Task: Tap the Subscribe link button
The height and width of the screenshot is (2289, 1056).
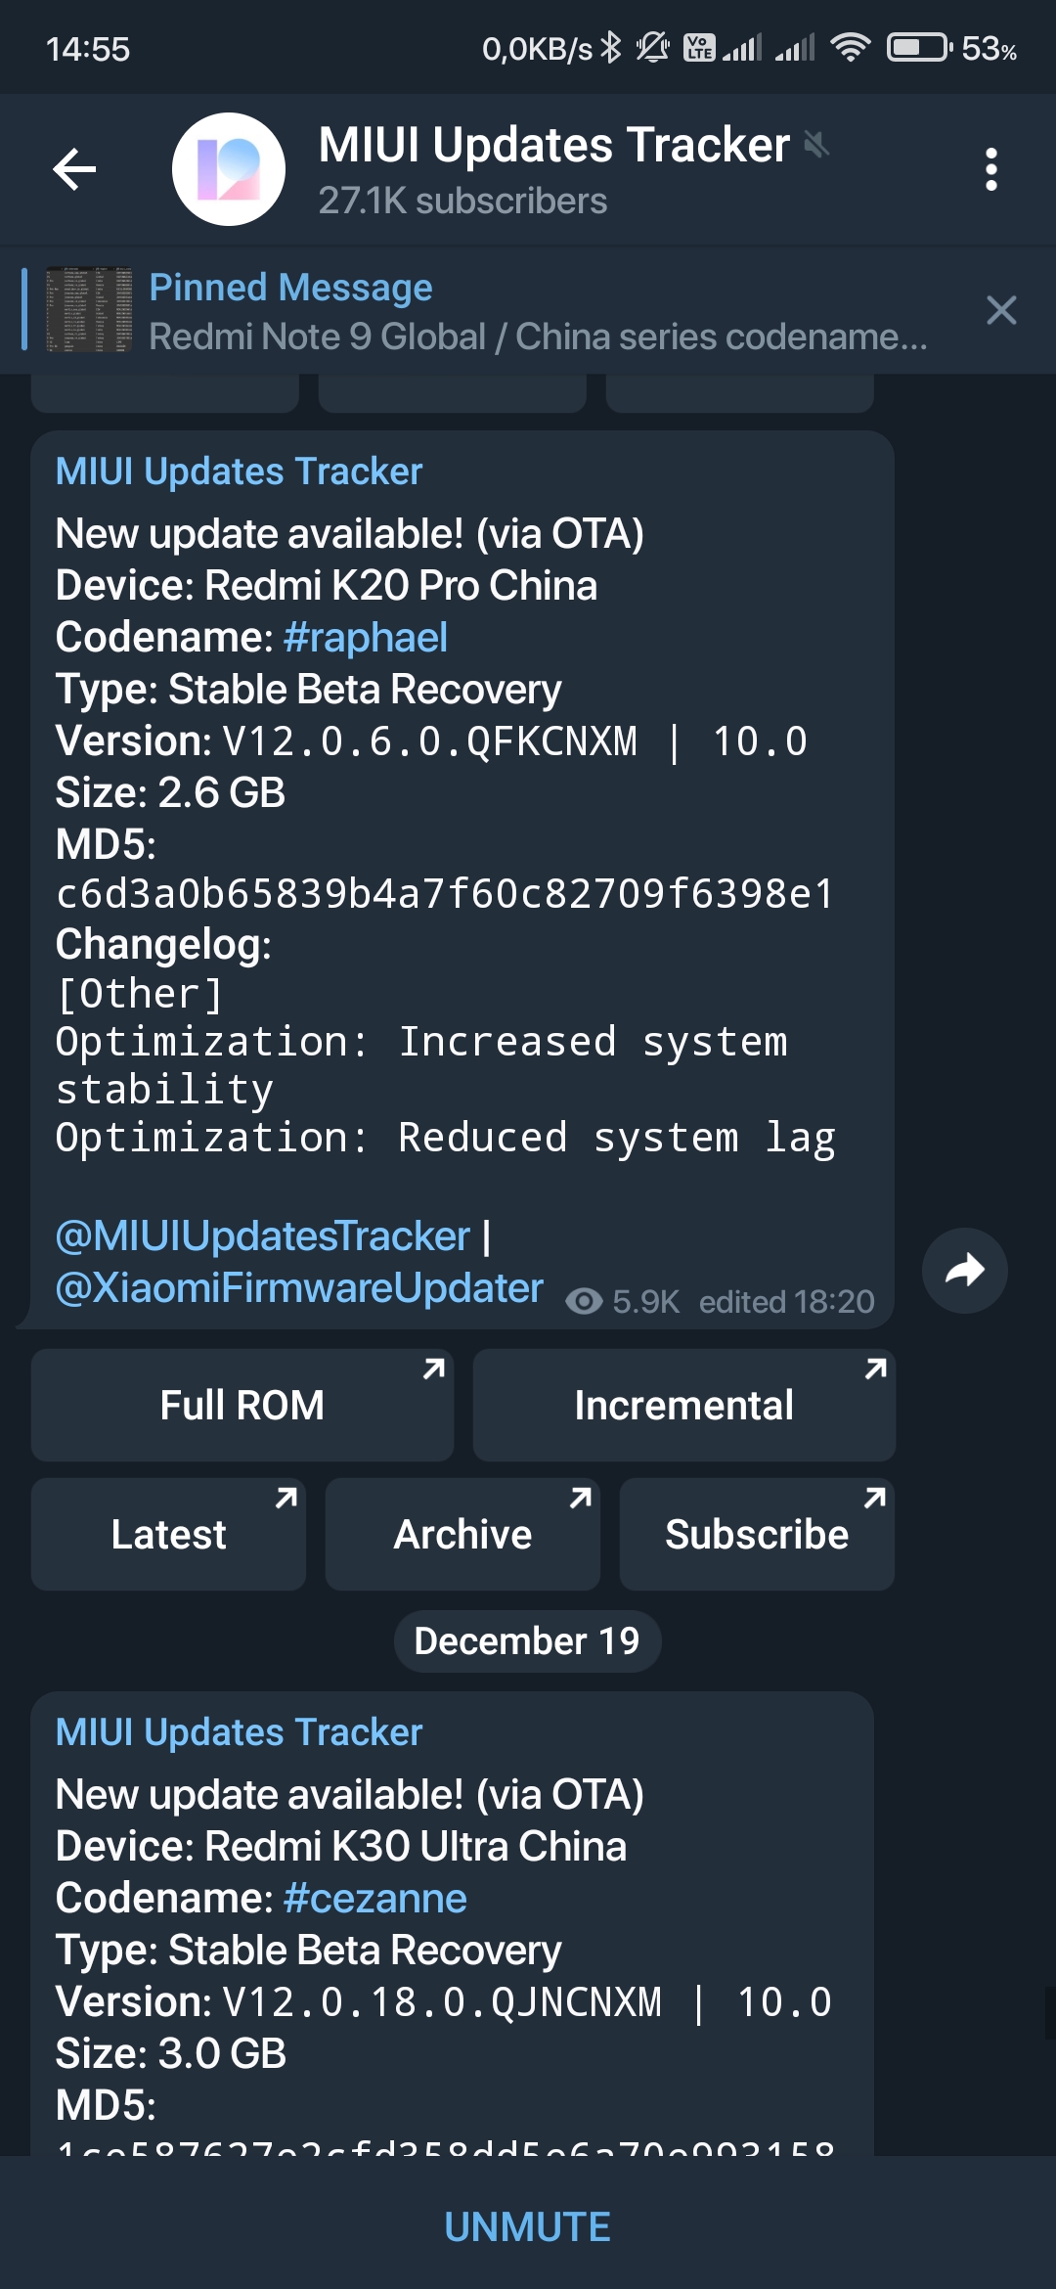Action: coord(757,1534)
